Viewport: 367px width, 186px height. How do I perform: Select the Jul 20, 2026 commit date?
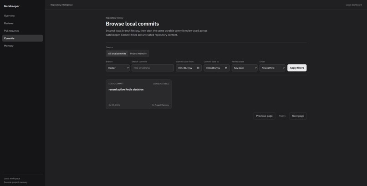(x=114, y=105)
